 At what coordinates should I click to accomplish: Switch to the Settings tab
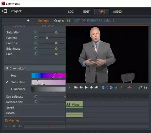44,20
